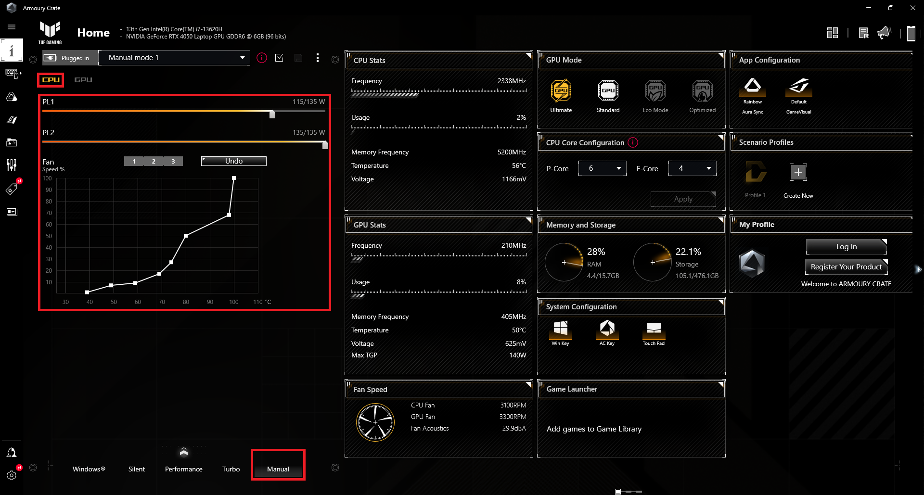Select Eco Mode GPU option
The width and height of the screenshot is (924, 495).
(x=655, y=96)
